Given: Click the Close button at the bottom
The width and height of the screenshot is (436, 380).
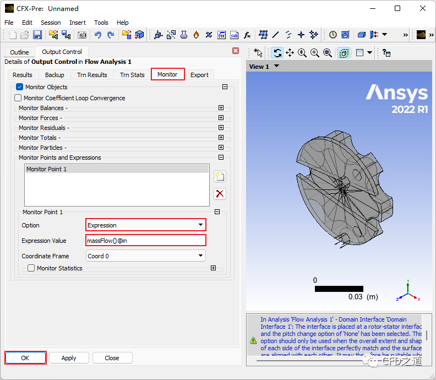Looking at the screenshot, I should pyautogui.click(x=112, y=358).
